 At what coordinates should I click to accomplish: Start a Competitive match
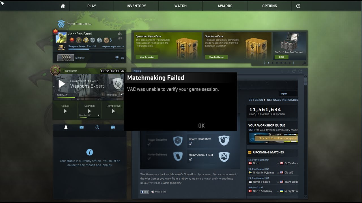113,111
